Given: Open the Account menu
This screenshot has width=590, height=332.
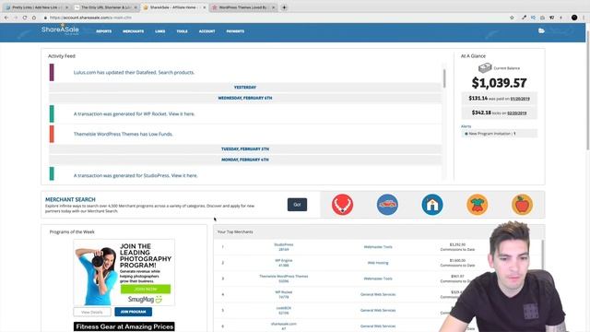Looking at the screenshot, I should (206, 31).
